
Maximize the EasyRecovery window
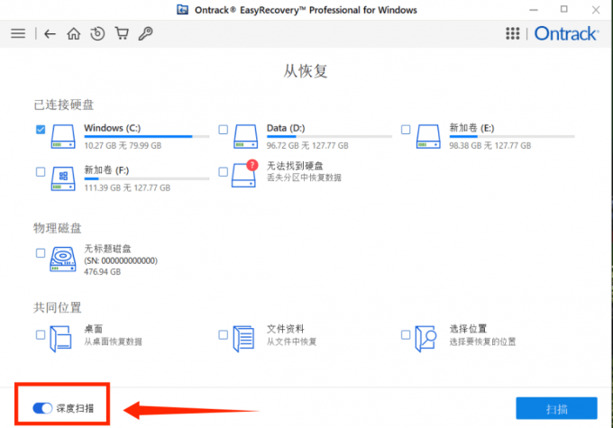tap(563, 9)
